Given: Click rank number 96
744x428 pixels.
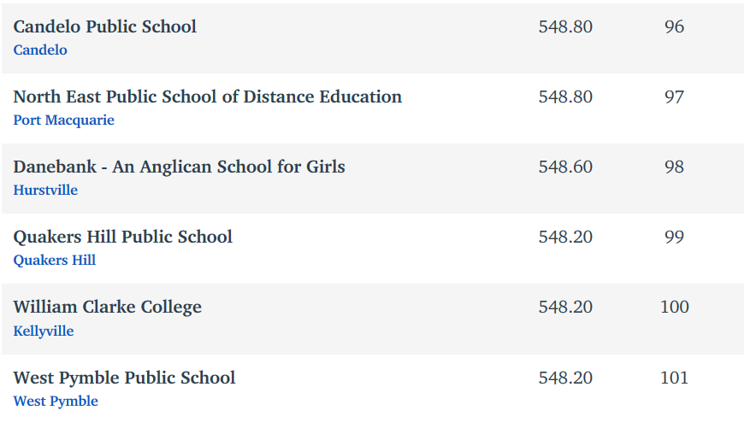Looking at the screenshot, I should point(674,26).
